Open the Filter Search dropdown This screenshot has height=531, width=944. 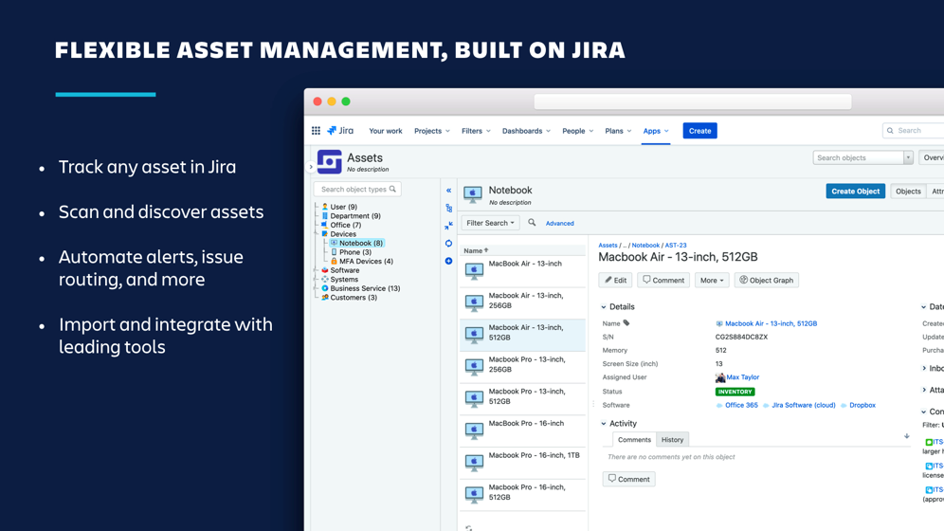[x=490, y=223]
